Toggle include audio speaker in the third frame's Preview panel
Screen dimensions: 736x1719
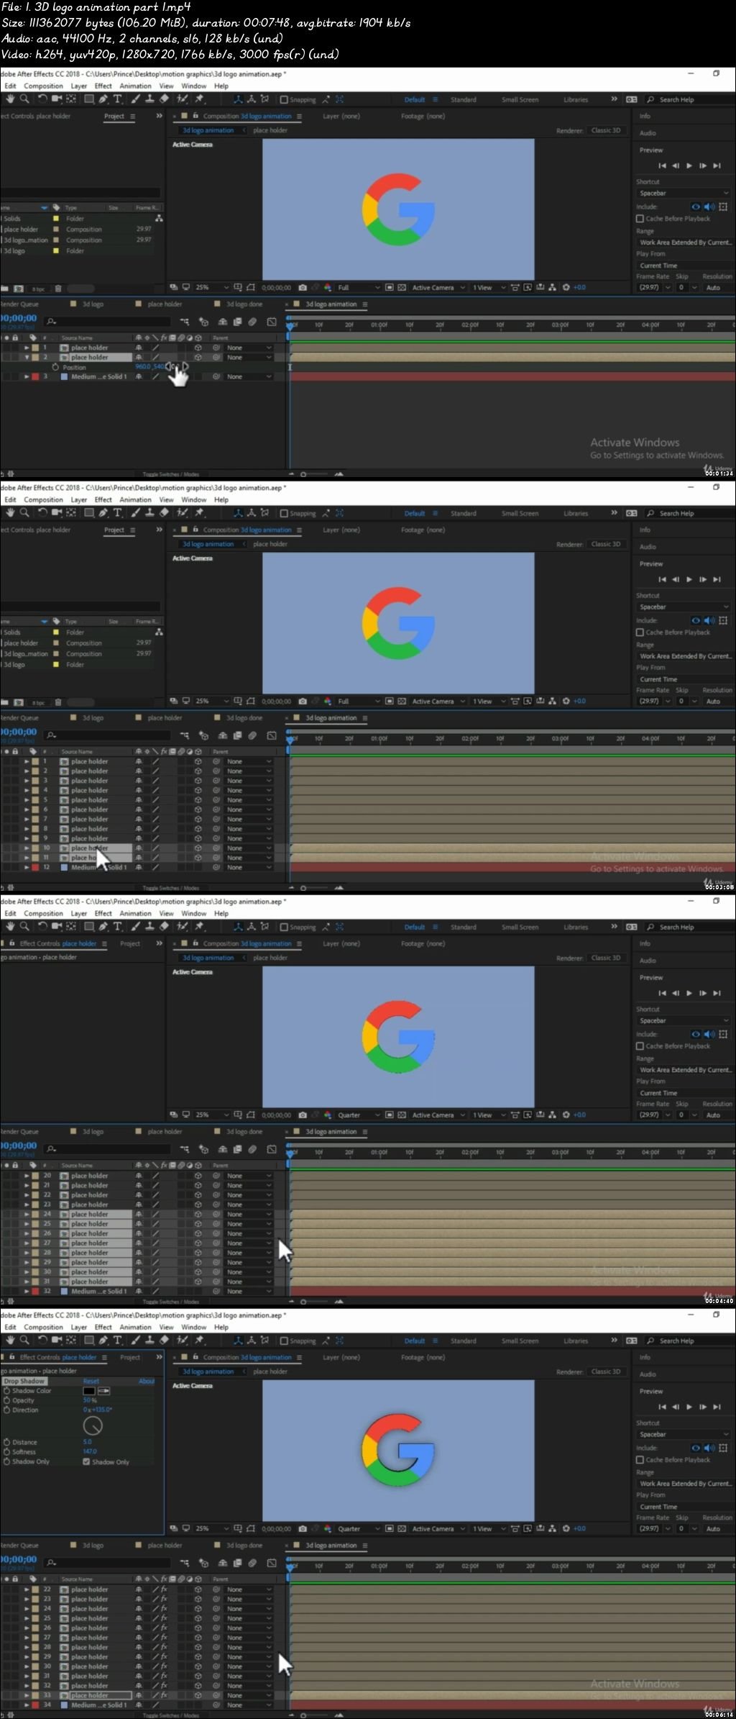click(x=709, y=1034)
